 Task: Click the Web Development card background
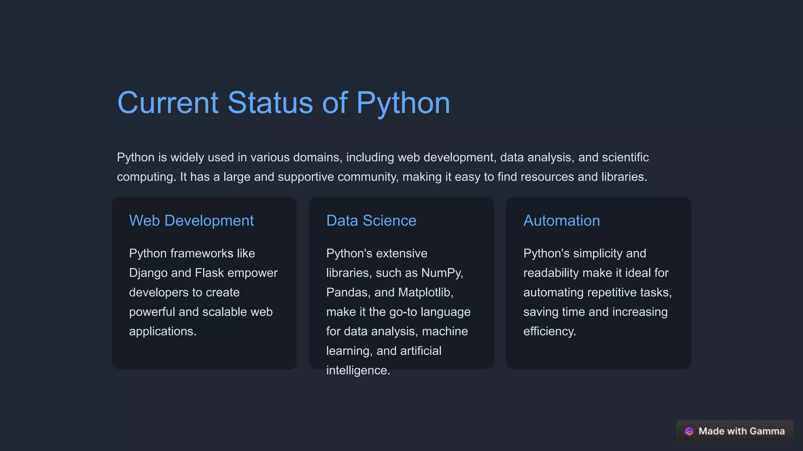click(204, 354)
